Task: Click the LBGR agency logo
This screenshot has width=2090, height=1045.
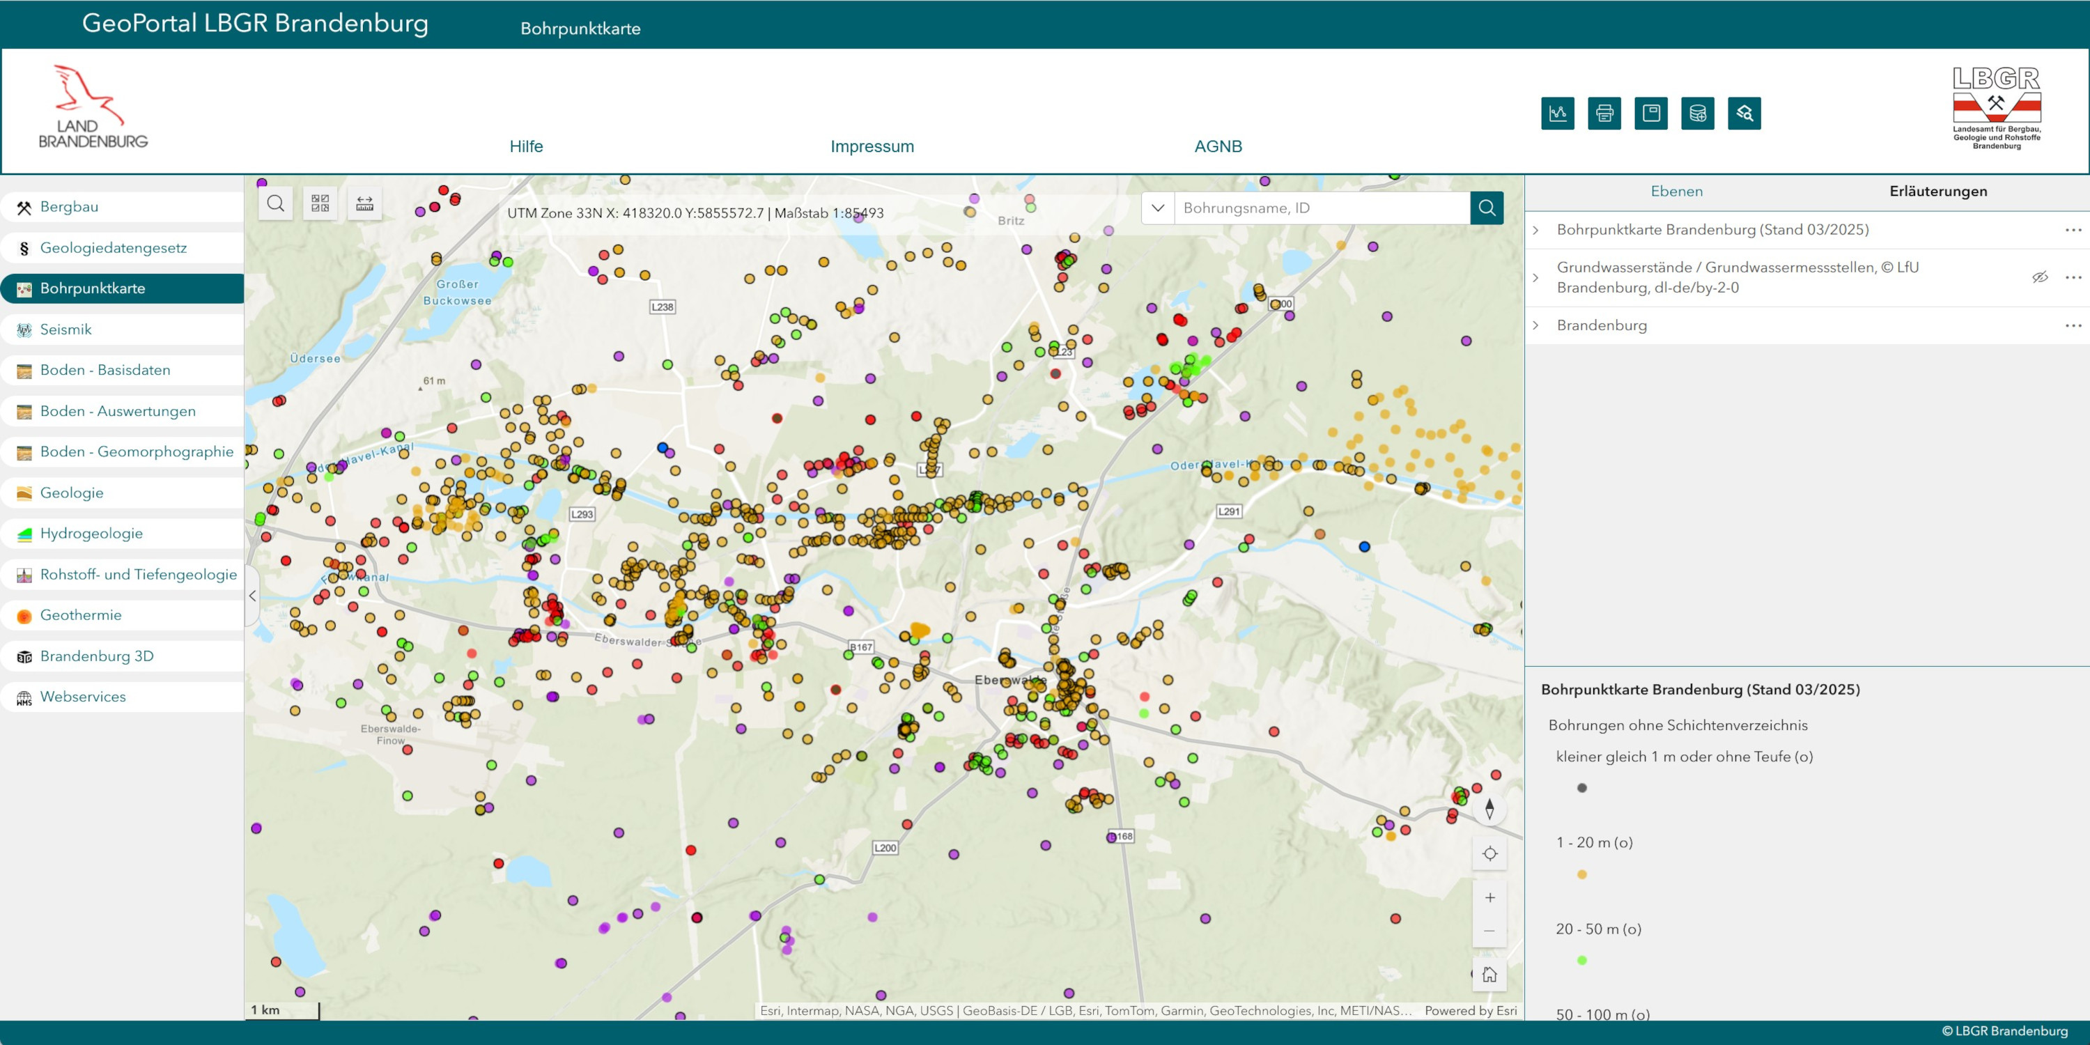Action: click(x=1997, y=107)
